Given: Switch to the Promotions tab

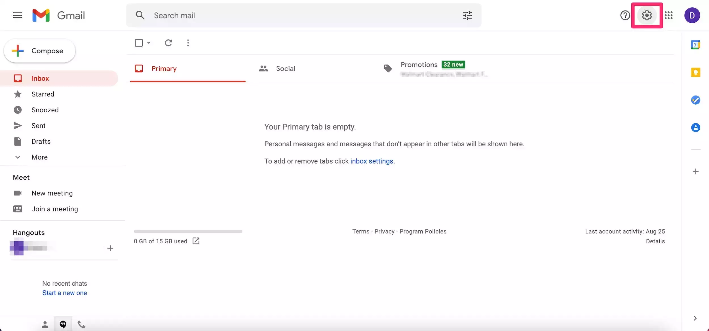Looking at the screenshot, I should click(x=419, y=65).
